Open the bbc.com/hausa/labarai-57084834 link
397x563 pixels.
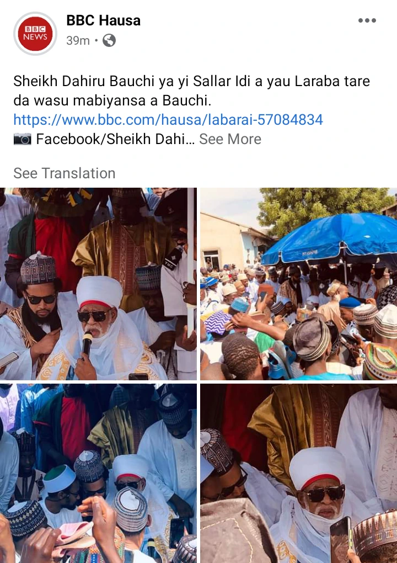point(168,120)
